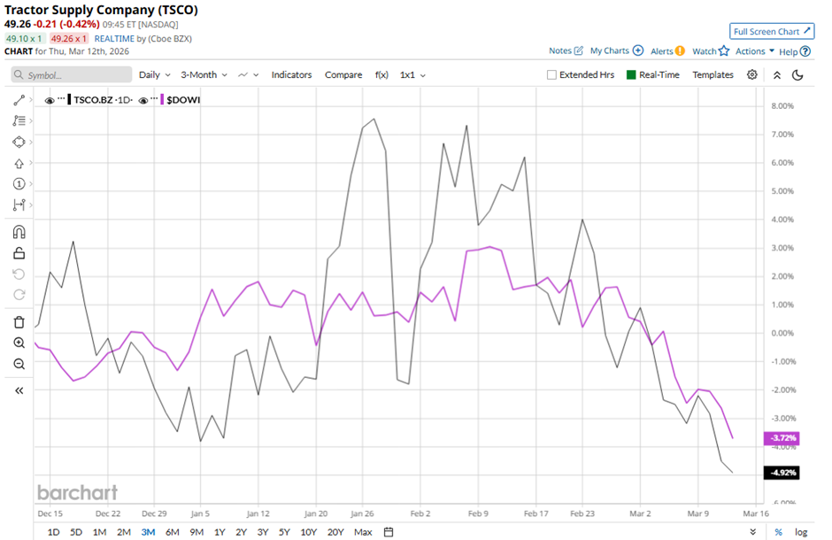832x540 pixels.
Task: Open the Templates menu
Action: tap(713, 74)
